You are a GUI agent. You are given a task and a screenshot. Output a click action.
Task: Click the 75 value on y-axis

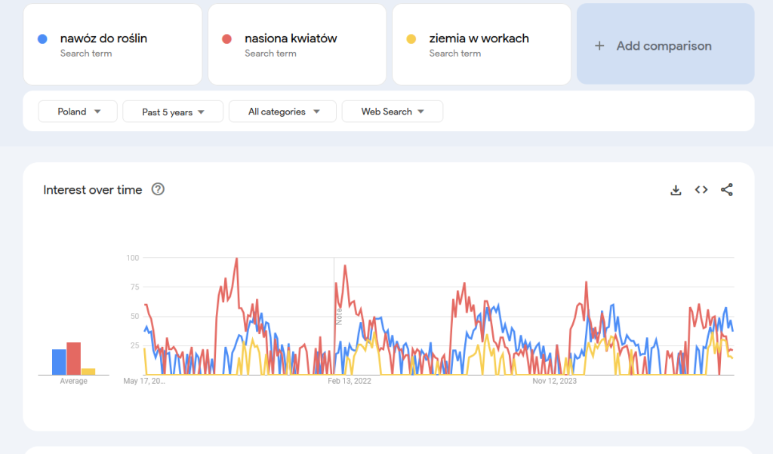pos(134,287)
